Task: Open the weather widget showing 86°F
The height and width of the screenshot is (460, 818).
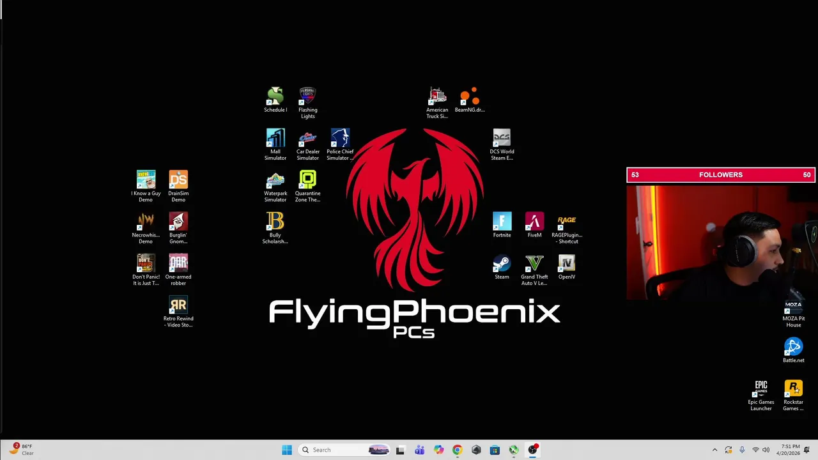Action: click(x=20, y=450)
